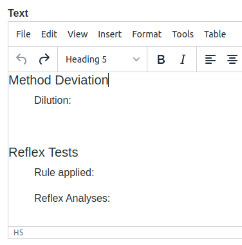This screenshot has width=242, height=245.
Task: Redo the last undone edit
Action: 44,59
